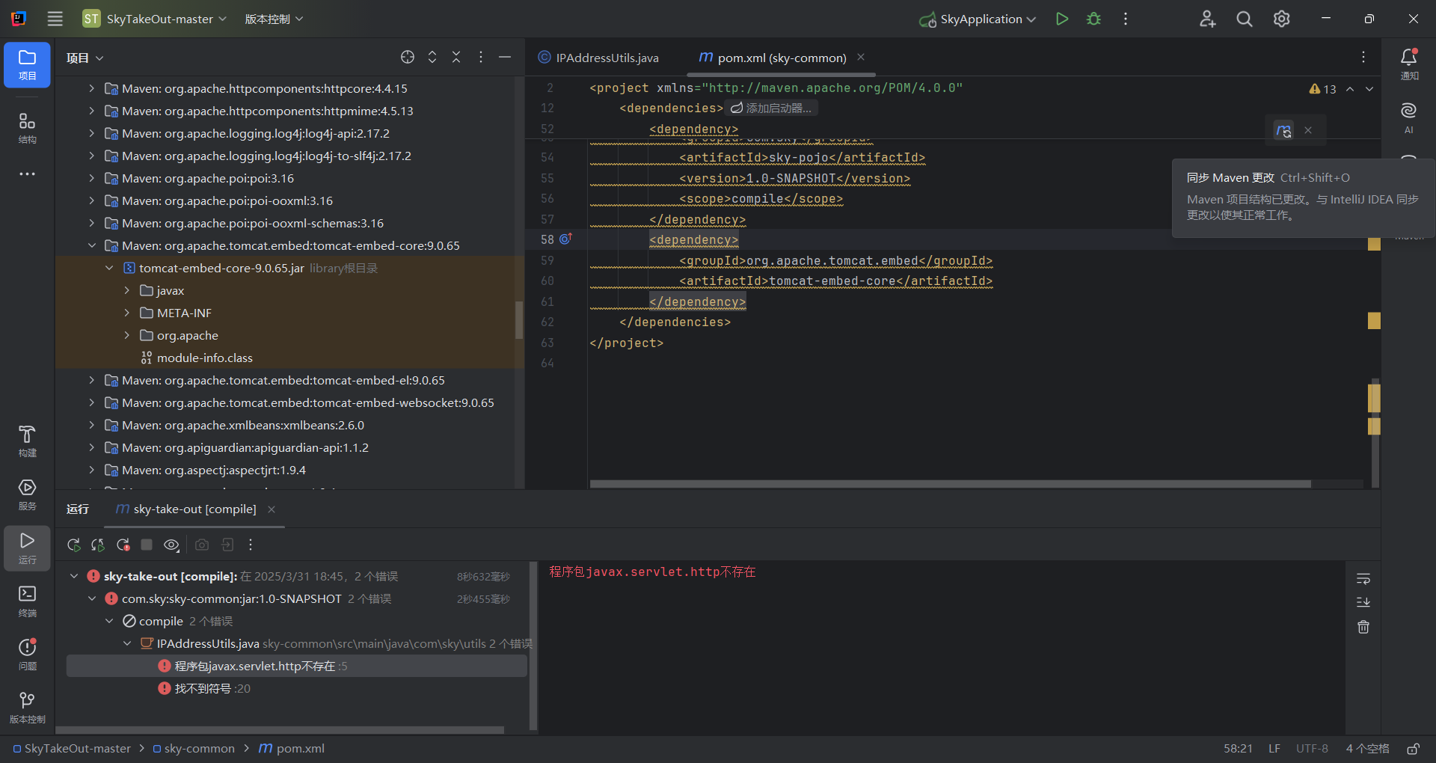Screen dimensions: 1436x763
Task: Open IDE settings gear
Action: point(1282,19)
